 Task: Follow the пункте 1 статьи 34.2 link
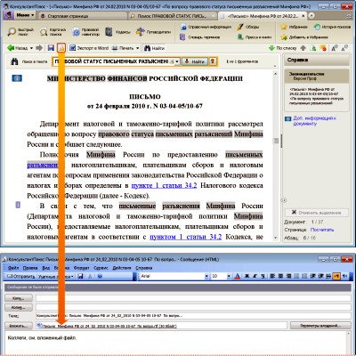[164, 185]
